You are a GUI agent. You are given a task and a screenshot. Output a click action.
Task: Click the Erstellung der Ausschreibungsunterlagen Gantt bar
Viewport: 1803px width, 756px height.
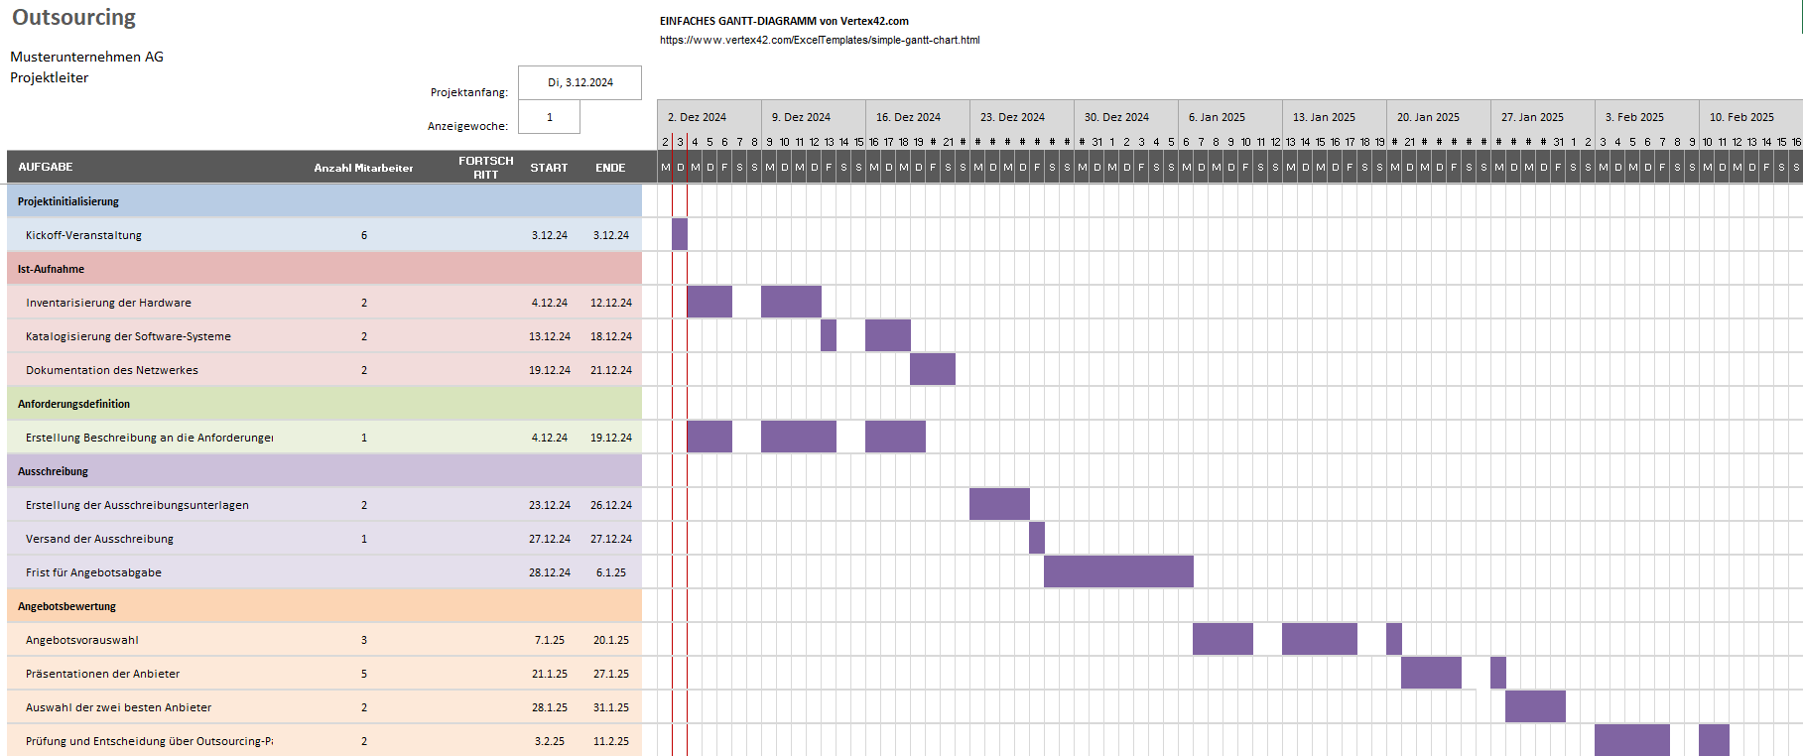[x=998, y=504]
